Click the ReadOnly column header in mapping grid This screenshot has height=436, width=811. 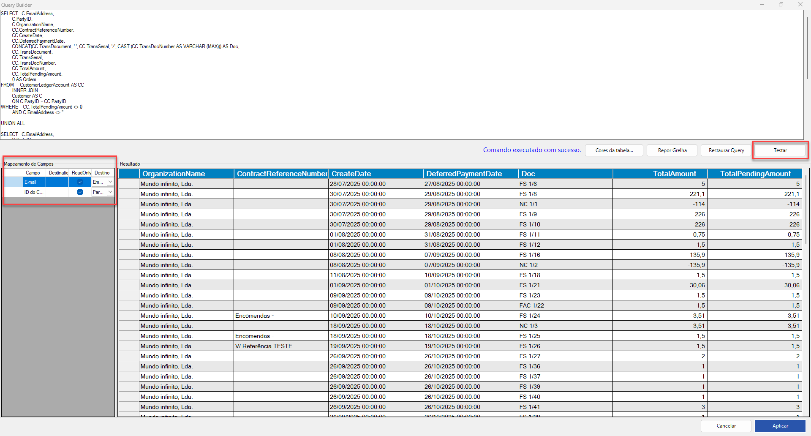click(80, 173)
